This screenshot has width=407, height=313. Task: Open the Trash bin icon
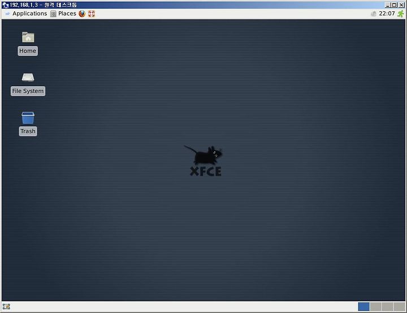28,118
